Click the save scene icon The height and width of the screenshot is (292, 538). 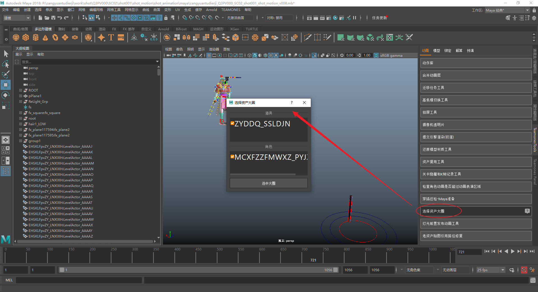click(53, 18)
